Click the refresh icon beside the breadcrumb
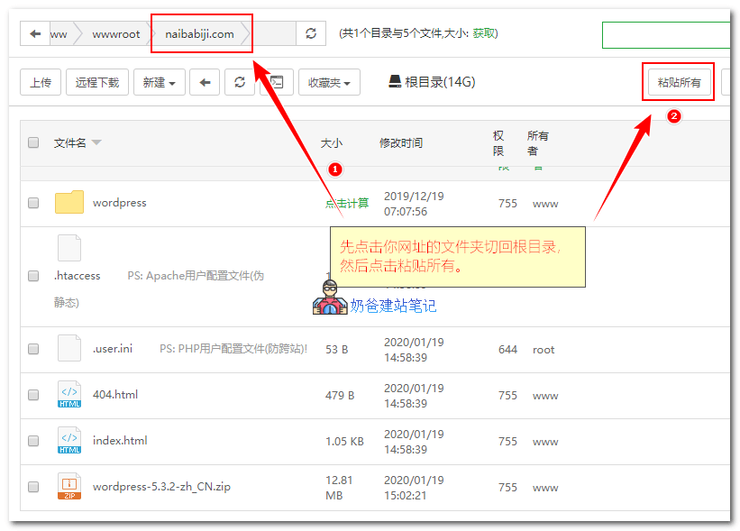 click(311, 33)
